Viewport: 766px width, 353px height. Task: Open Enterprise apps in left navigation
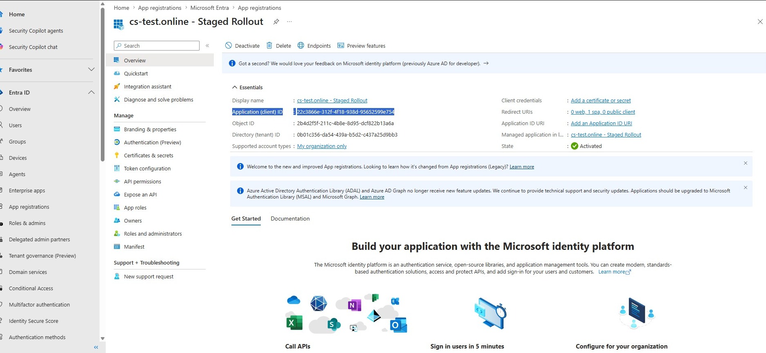pos(27,190)
